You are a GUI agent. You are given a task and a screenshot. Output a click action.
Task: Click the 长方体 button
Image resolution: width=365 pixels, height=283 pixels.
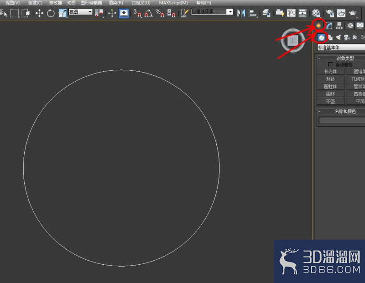tap(330, 71)
